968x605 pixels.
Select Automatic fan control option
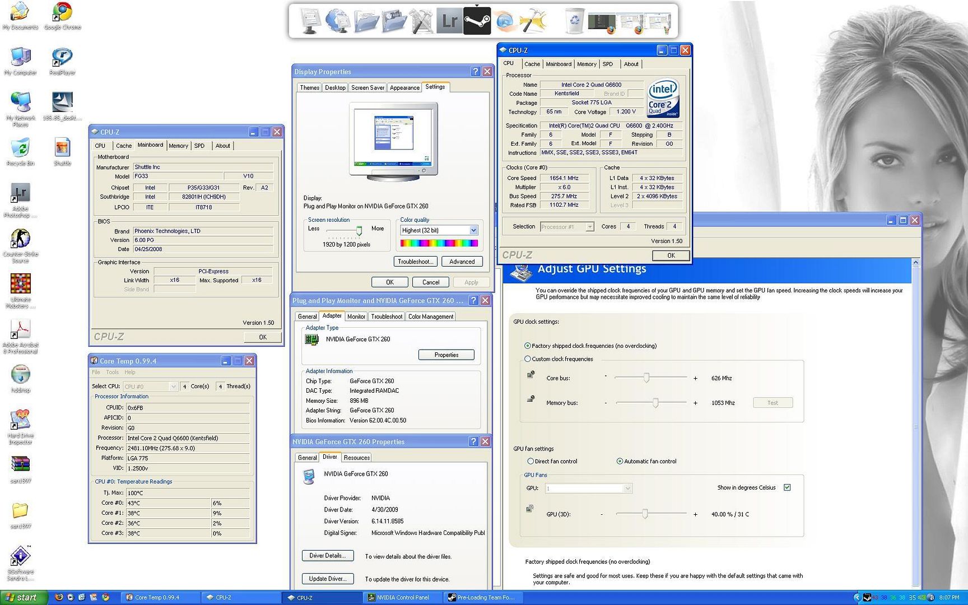620,461
